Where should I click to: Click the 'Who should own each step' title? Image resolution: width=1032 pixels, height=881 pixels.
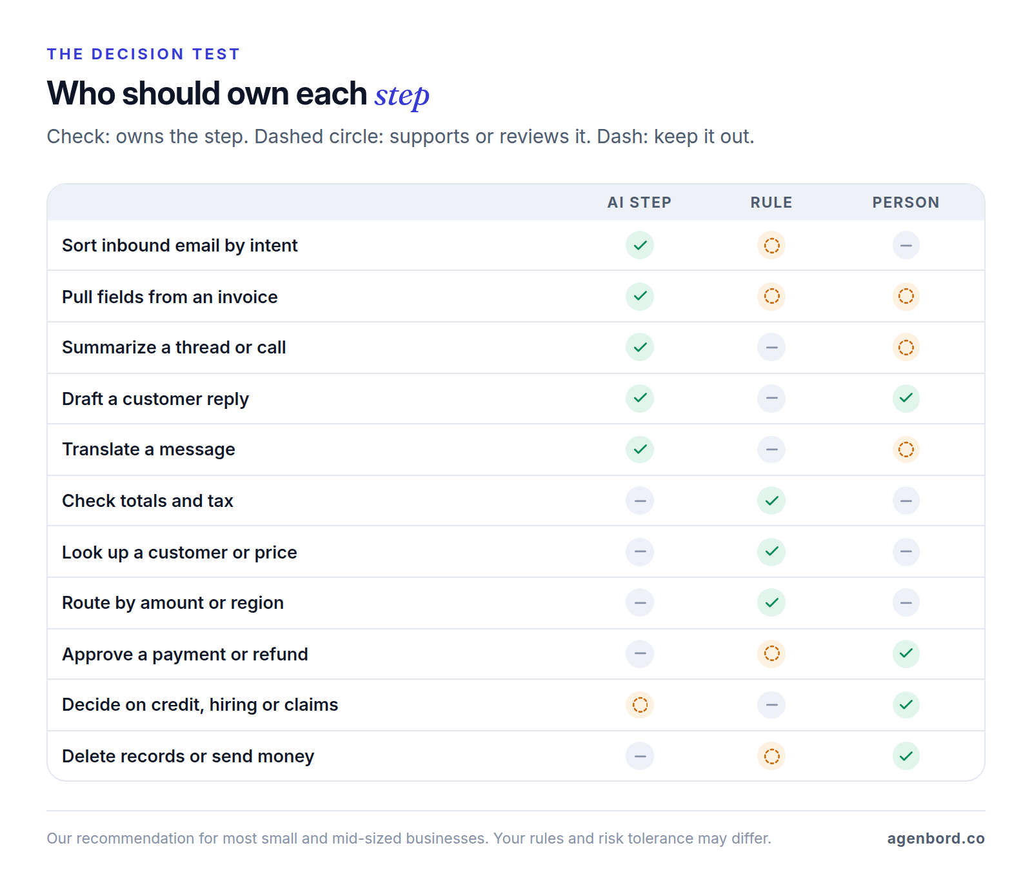coord(238,94)
